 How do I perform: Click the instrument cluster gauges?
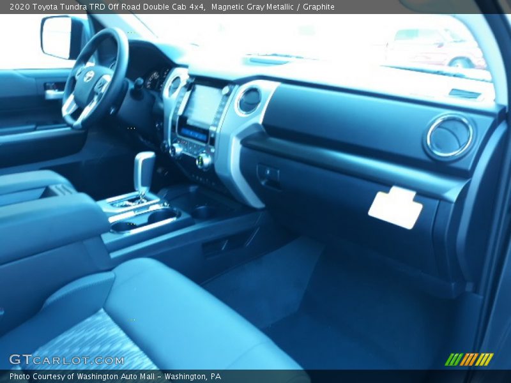pos(154,79)
